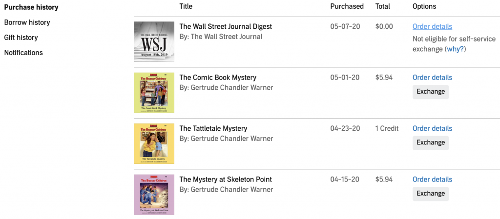Open The Wall Street Journal Digest title

[x=226, y=26]
